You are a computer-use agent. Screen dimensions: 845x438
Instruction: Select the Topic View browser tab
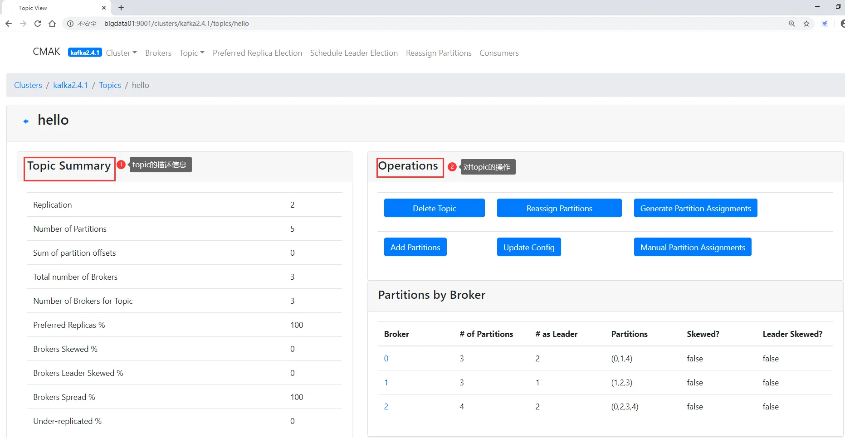pyautogui.click(x=56, y=8)
